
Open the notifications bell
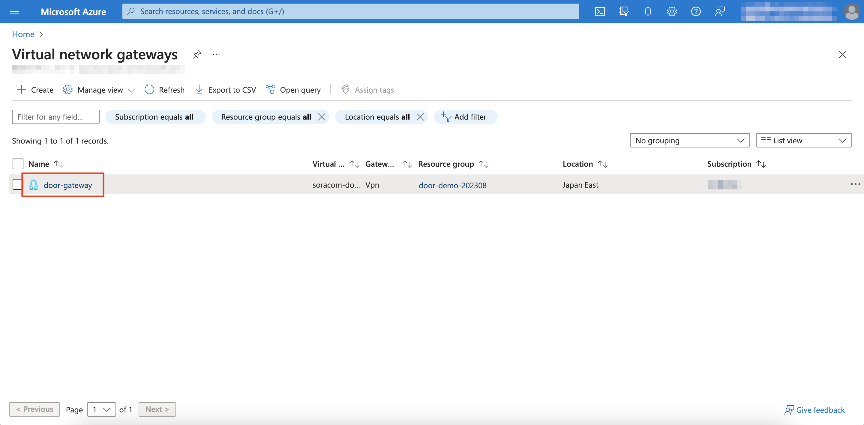(x=647, y=11)
